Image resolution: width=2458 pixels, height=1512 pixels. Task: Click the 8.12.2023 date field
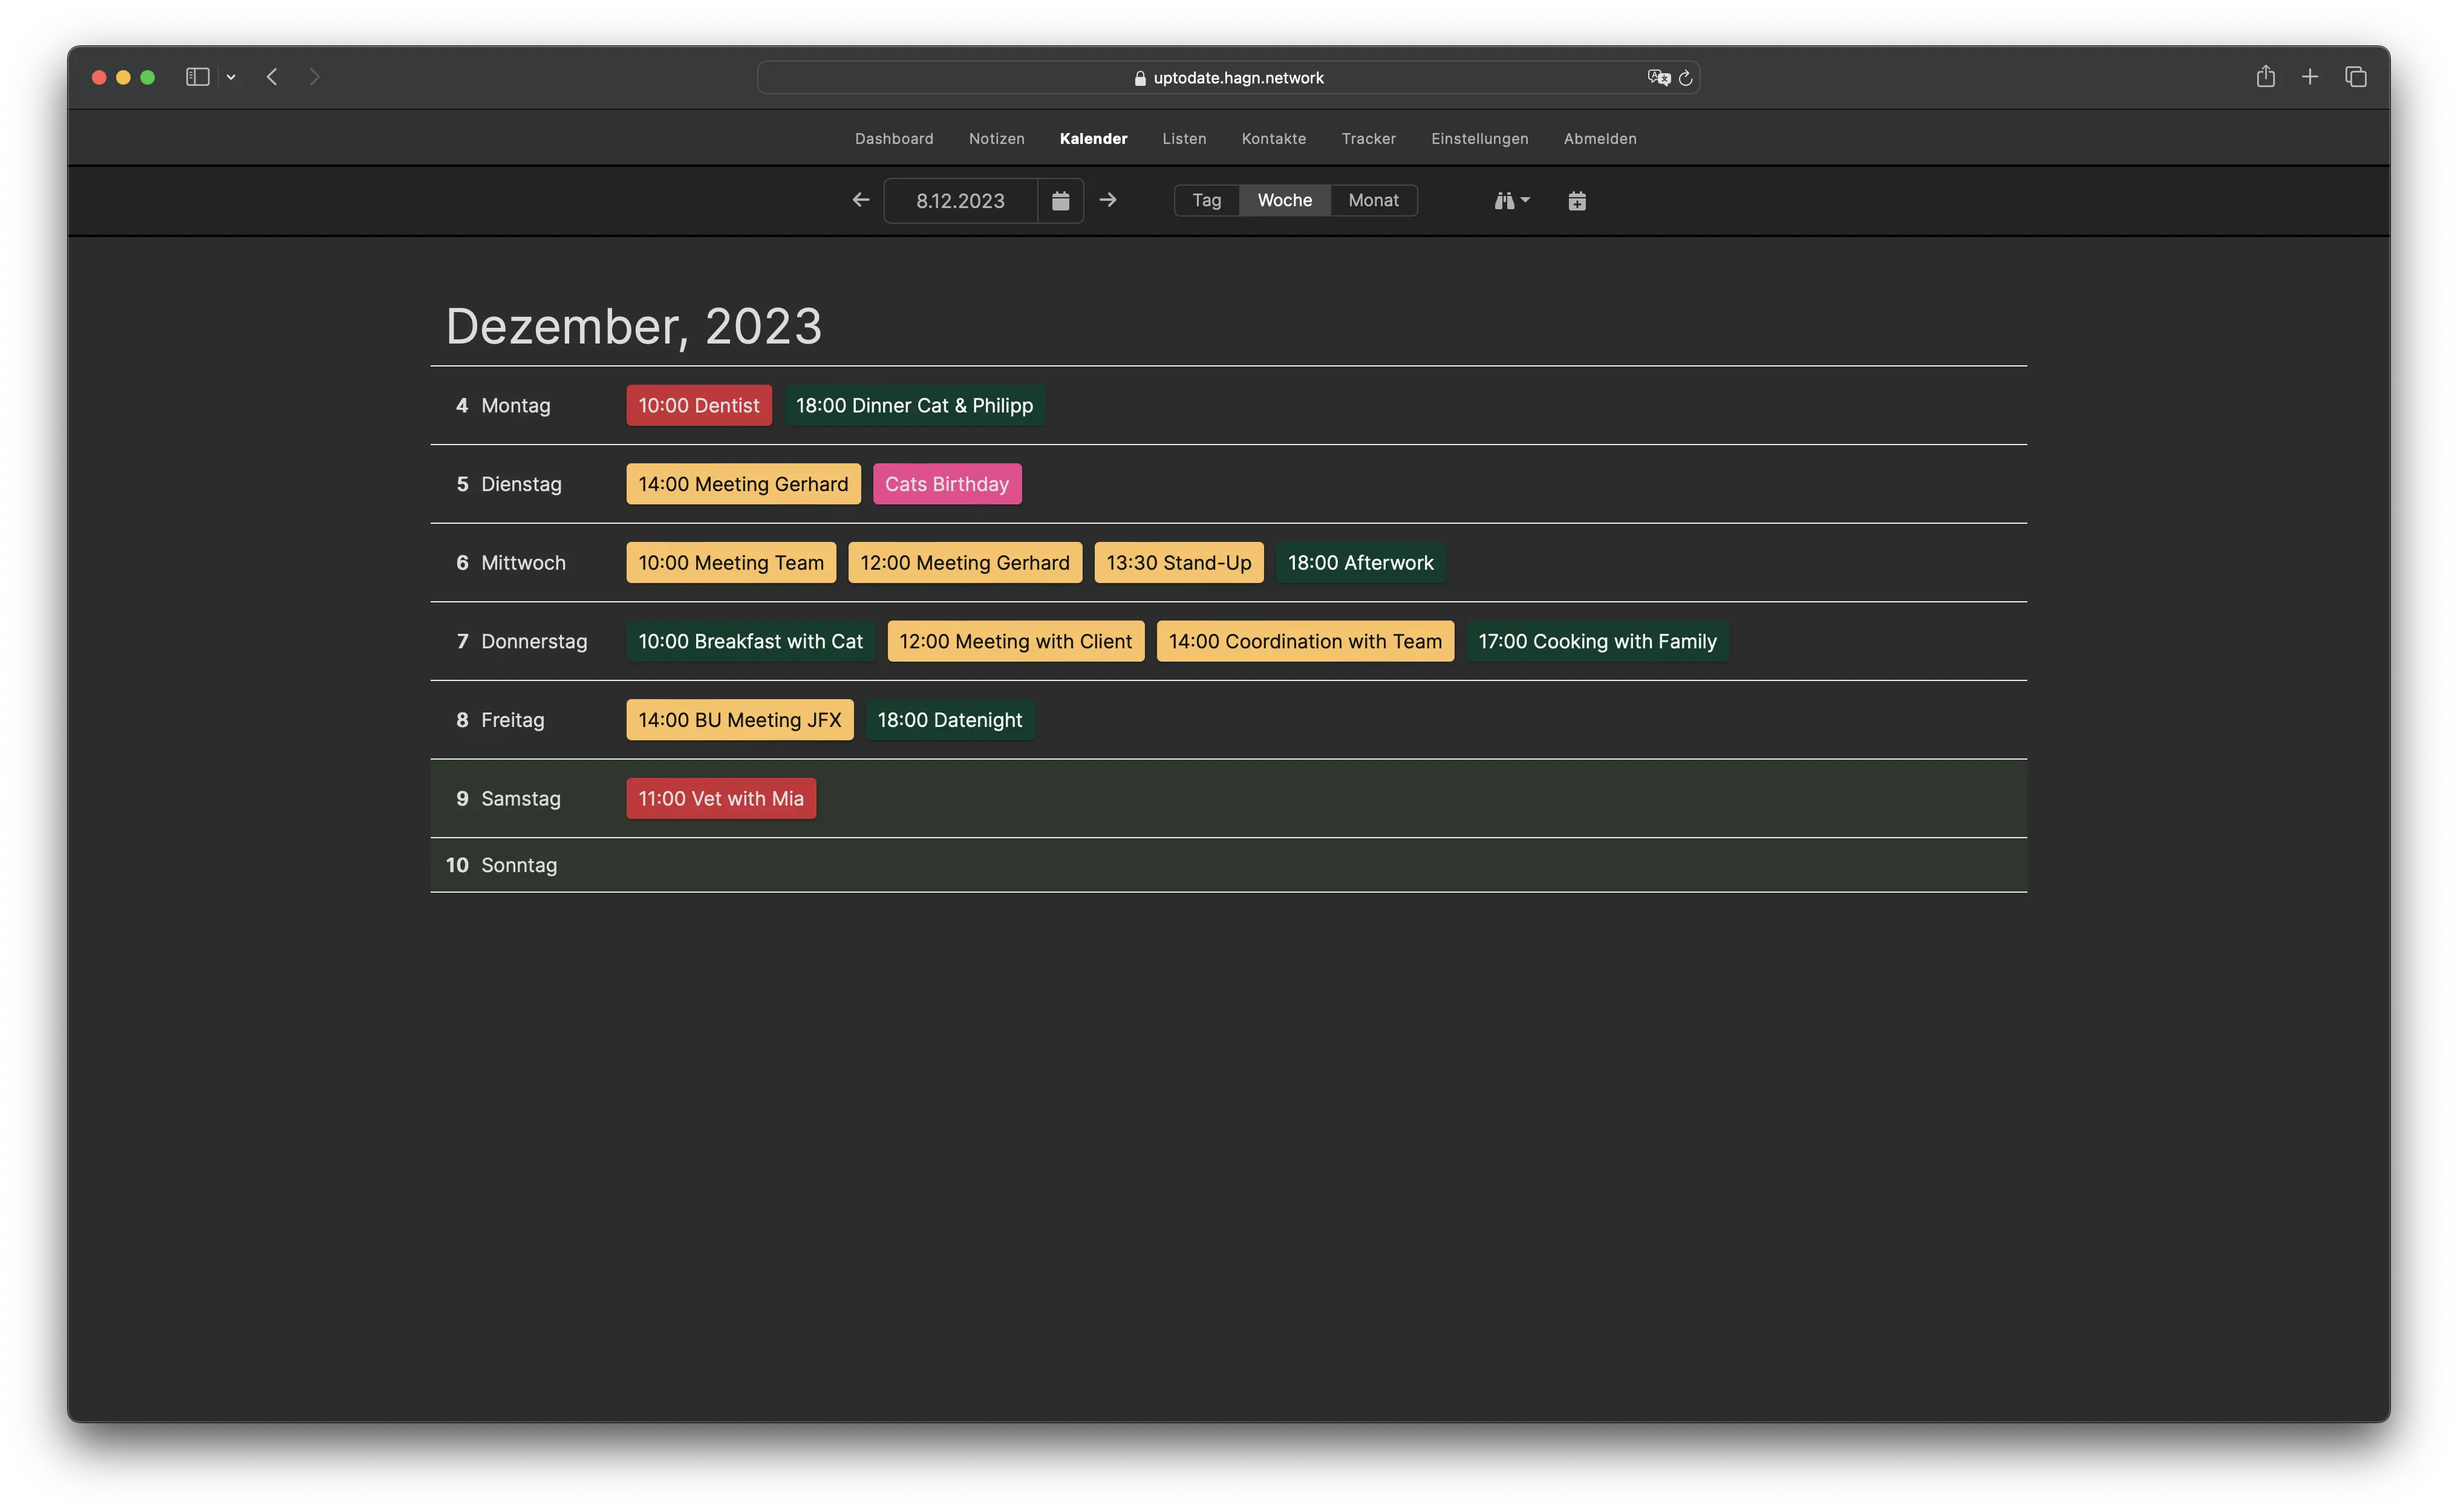pos(960,201)
